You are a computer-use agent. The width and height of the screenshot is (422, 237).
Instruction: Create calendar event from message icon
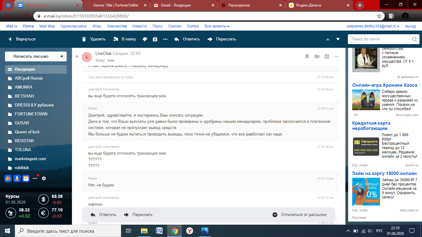327,56
